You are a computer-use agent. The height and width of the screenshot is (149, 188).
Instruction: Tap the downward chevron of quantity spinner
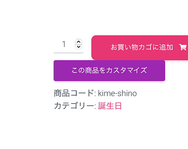tap(79, 47)
